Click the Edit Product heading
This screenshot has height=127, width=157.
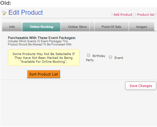coord(25,12)
